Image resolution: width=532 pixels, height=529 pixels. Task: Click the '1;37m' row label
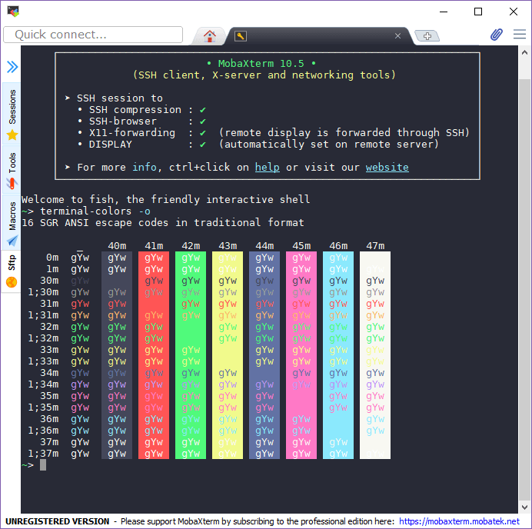(43, 454)
